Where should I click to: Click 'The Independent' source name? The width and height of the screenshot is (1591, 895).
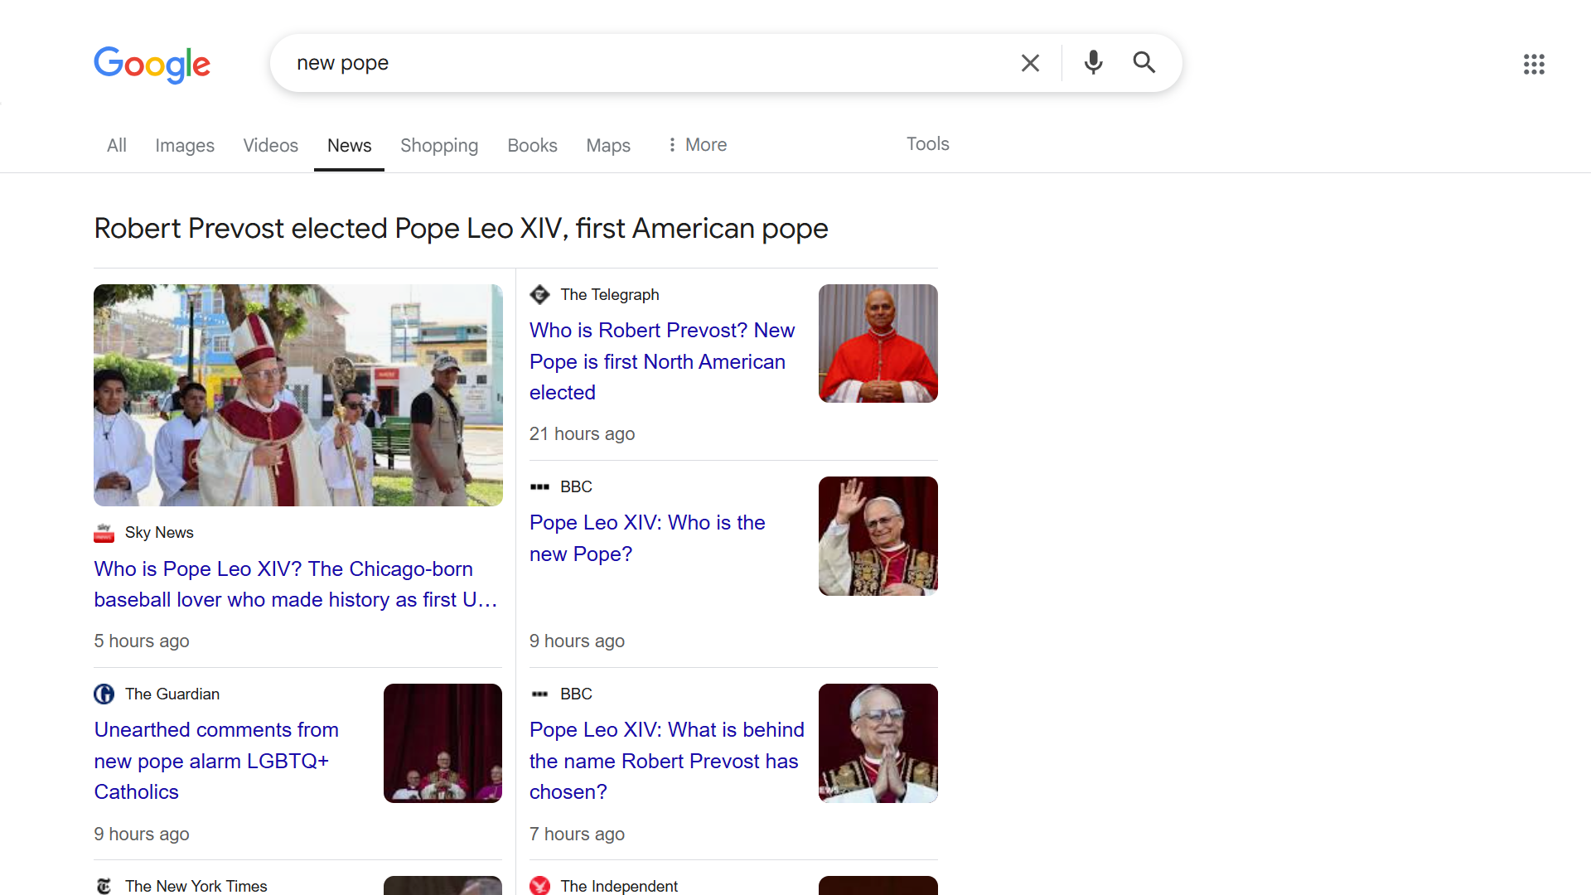click(619, 886)
